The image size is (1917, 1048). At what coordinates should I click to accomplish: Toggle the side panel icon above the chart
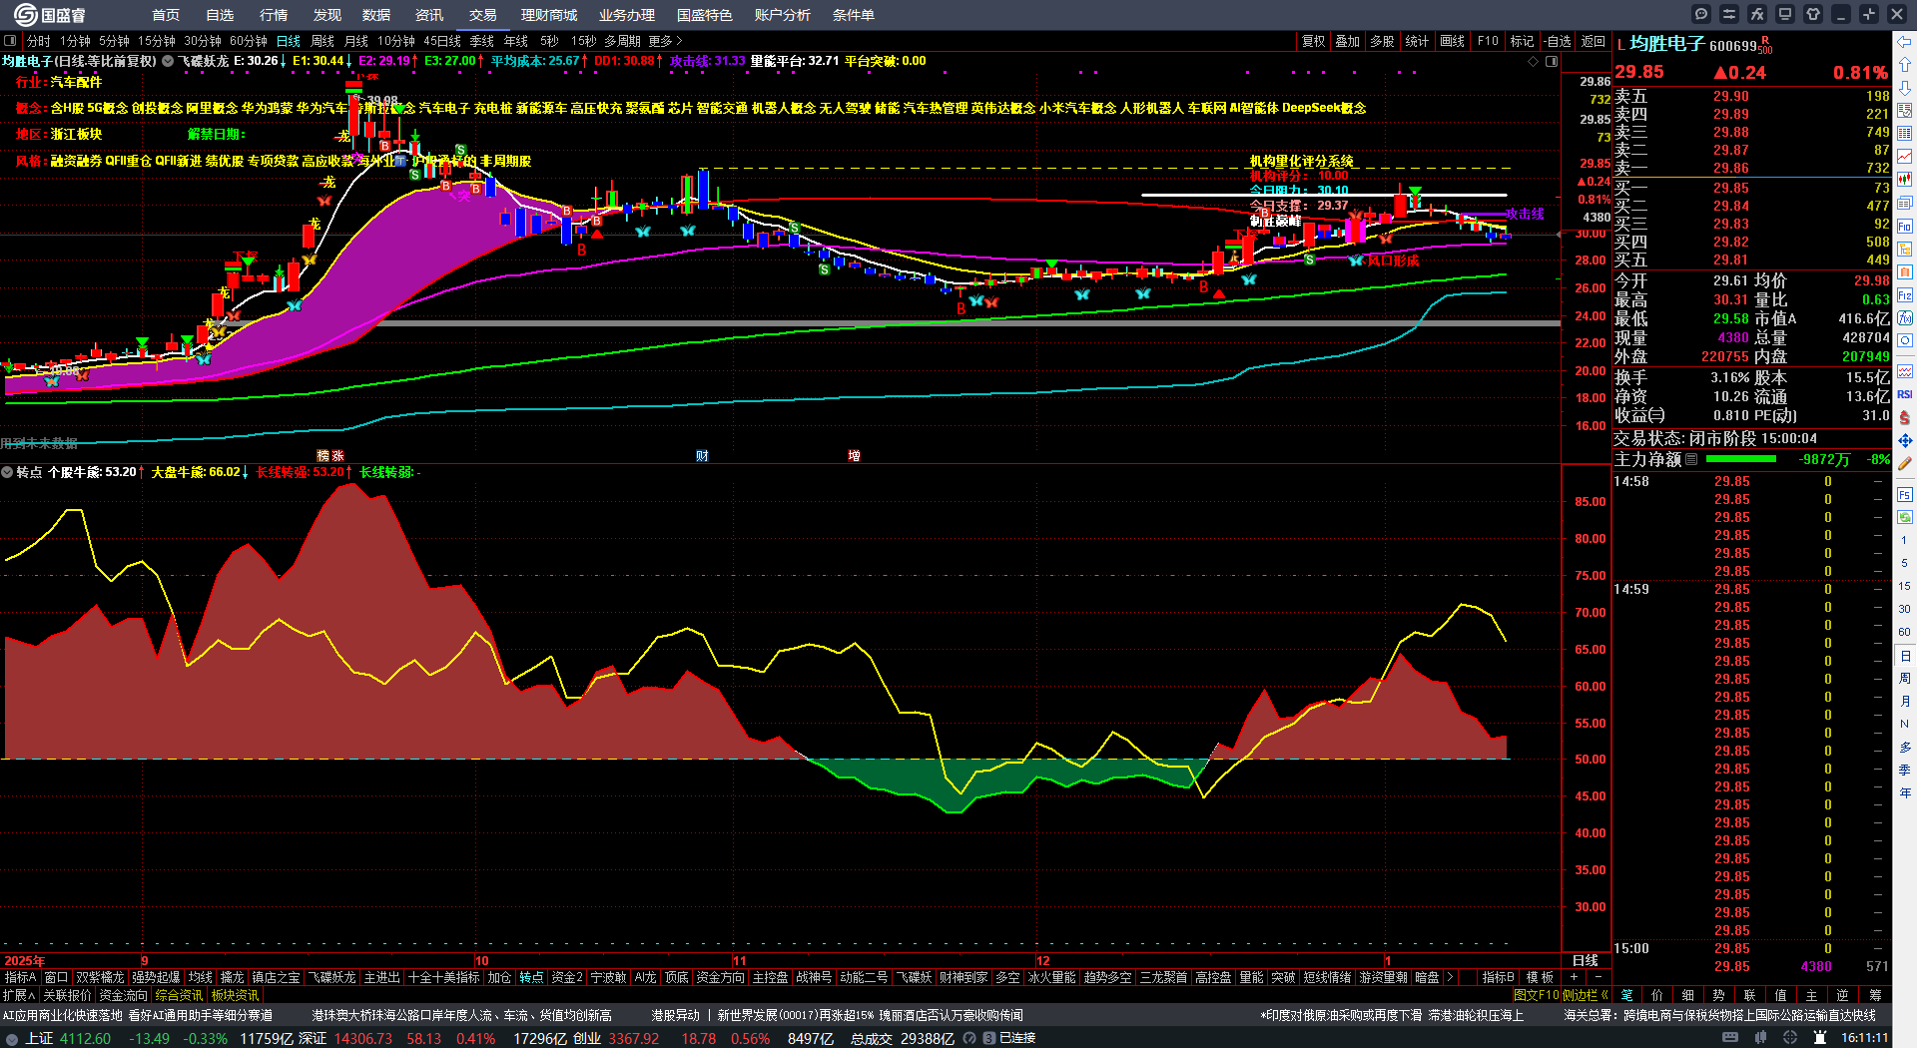pos(1552,62)
